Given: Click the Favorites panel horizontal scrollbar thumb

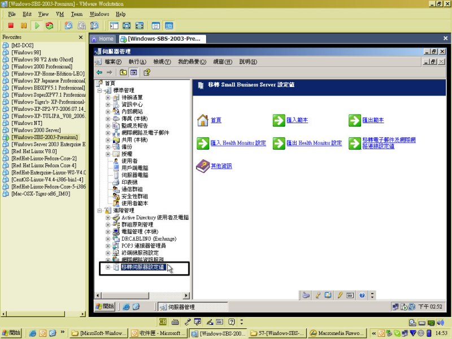Looking at the screenshot, I should (x=36, y=314).
